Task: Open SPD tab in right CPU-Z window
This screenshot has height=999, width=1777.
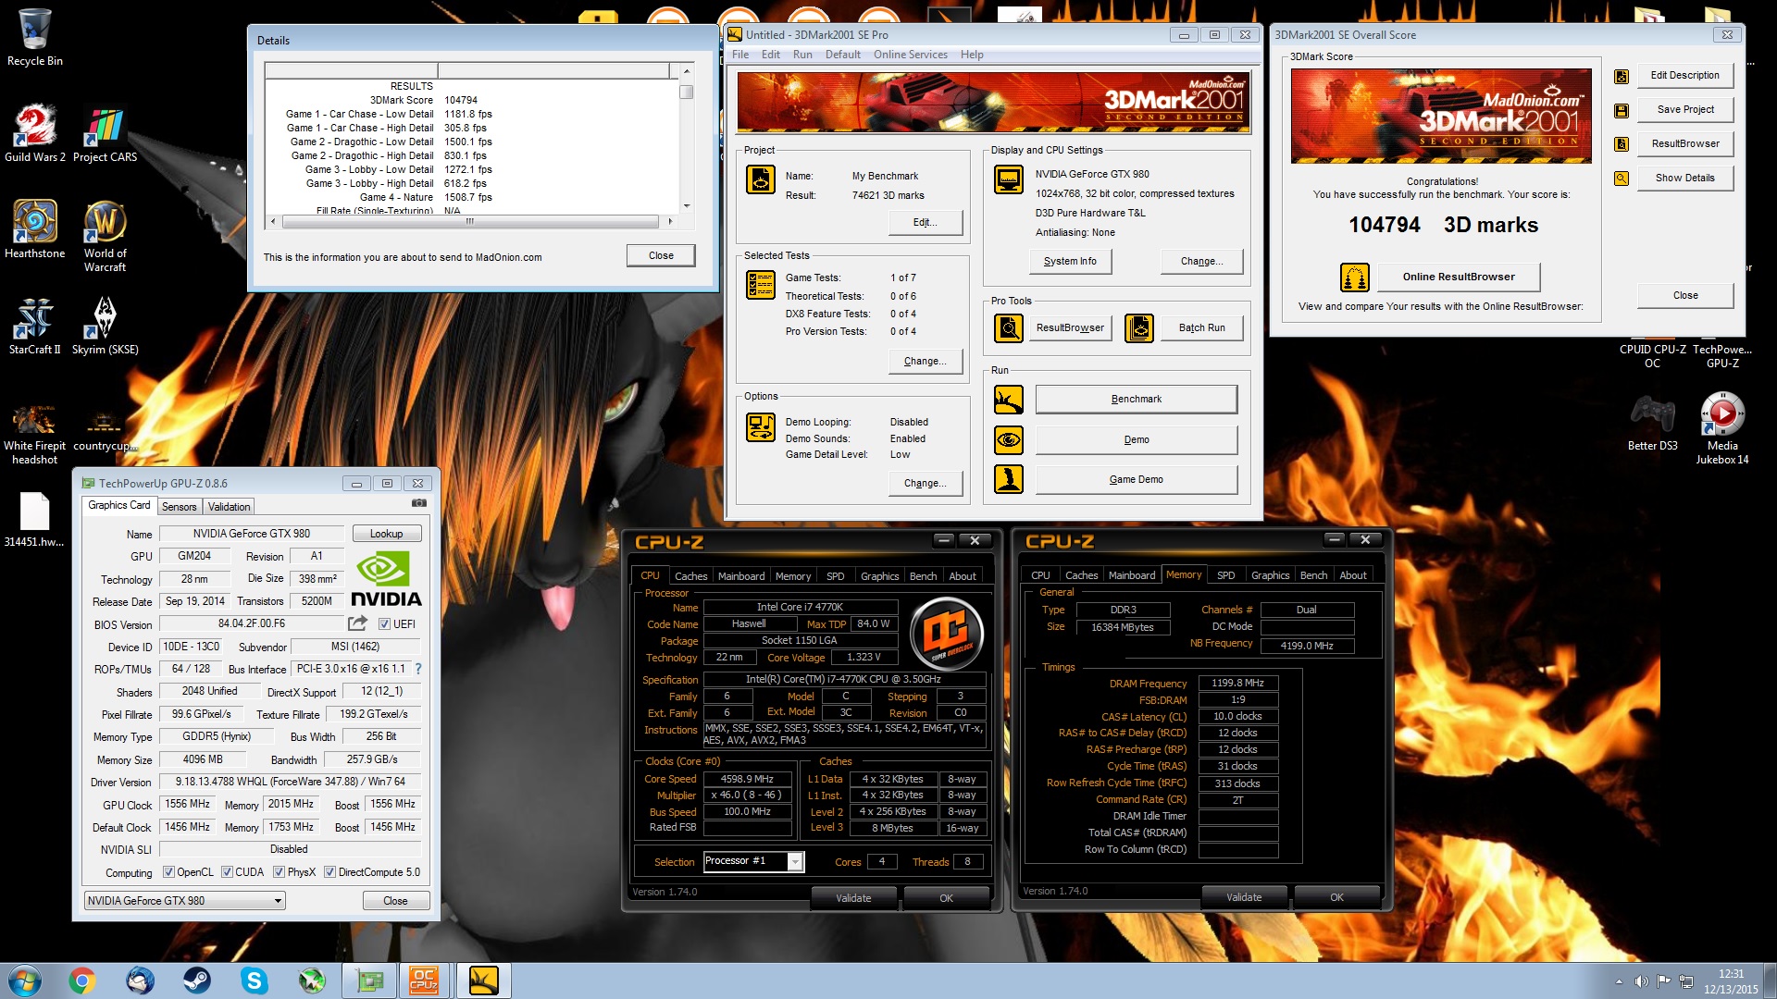Action: click(1225, 575)
